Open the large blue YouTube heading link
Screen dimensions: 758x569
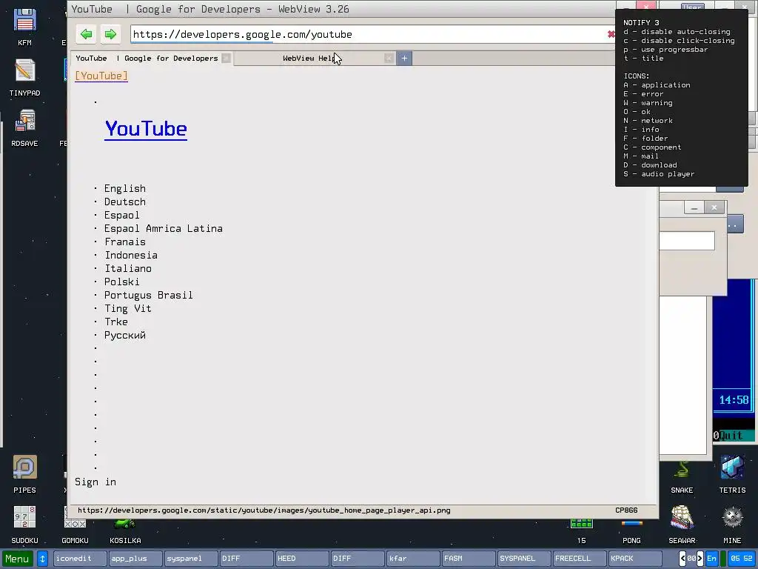146,129
